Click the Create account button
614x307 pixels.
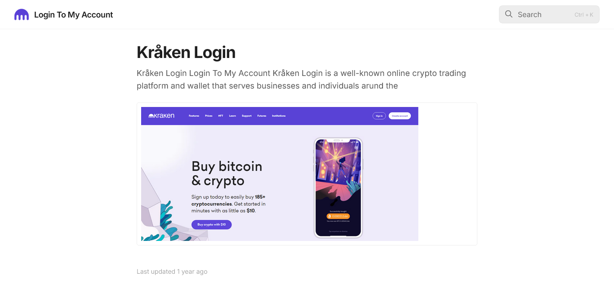400,116
